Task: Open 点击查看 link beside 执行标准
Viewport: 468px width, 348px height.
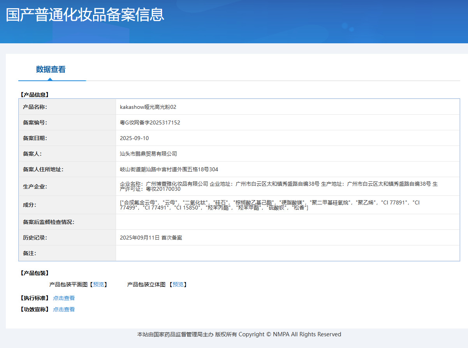Action: [64, 298]
